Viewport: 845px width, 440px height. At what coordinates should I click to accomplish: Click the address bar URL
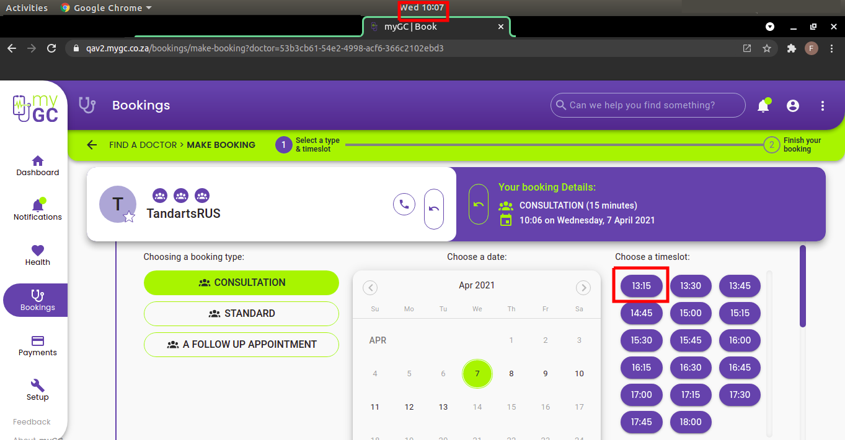click(x=265, y=48)
